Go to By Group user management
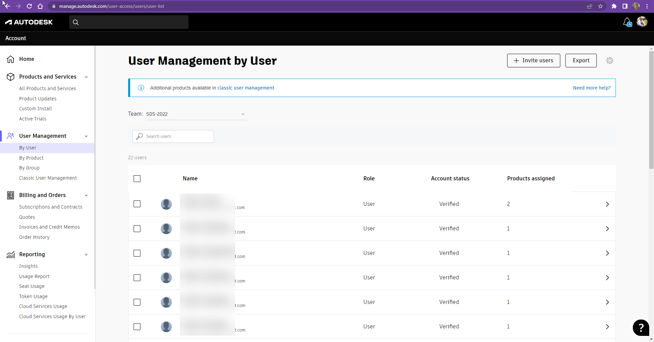Viewport: 654px width, 342px height. pyautogui.click(x=29, y=168)
